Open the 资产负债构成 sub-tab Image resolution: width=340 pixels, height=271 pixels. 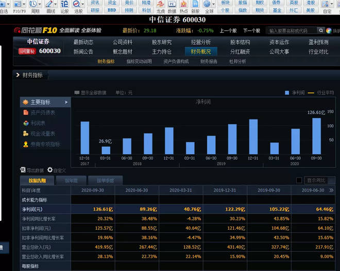pos(176,61)
